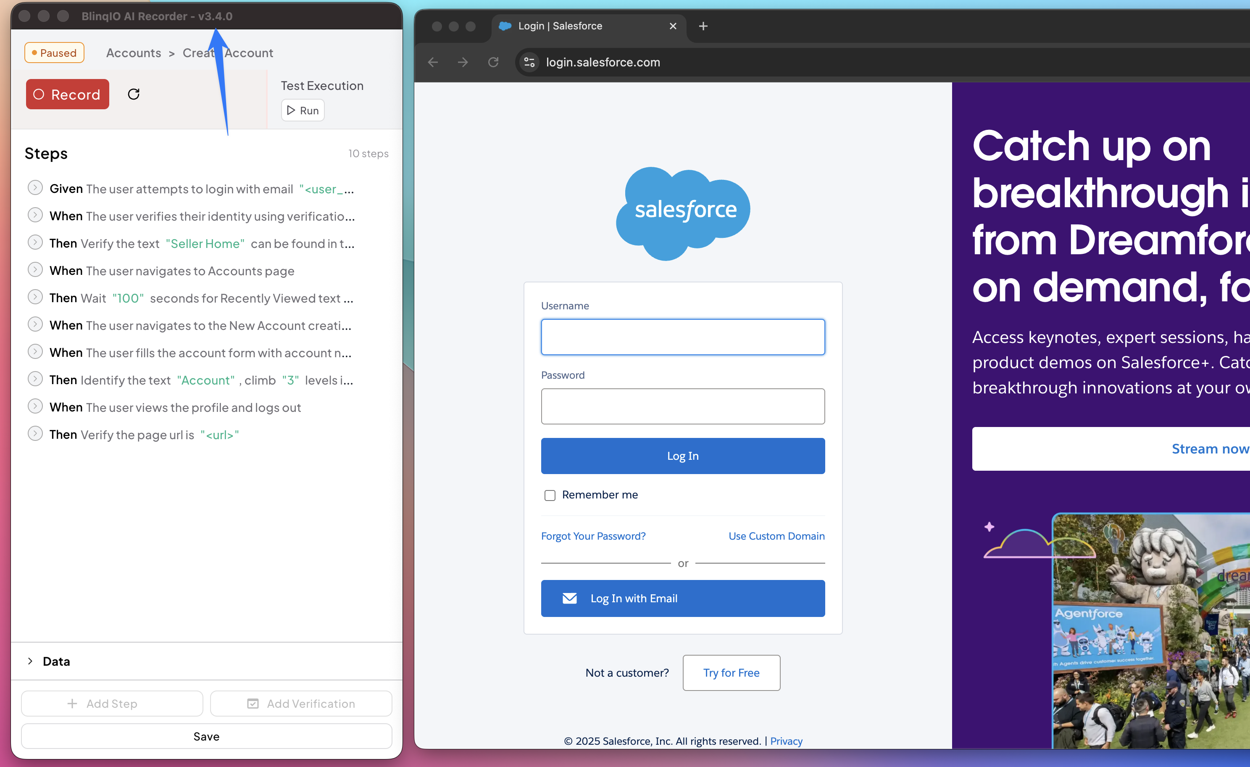Click browser back arrow
Viewport: 1250px width, 767px height.
pyautogui.click(x=433, y=62)
